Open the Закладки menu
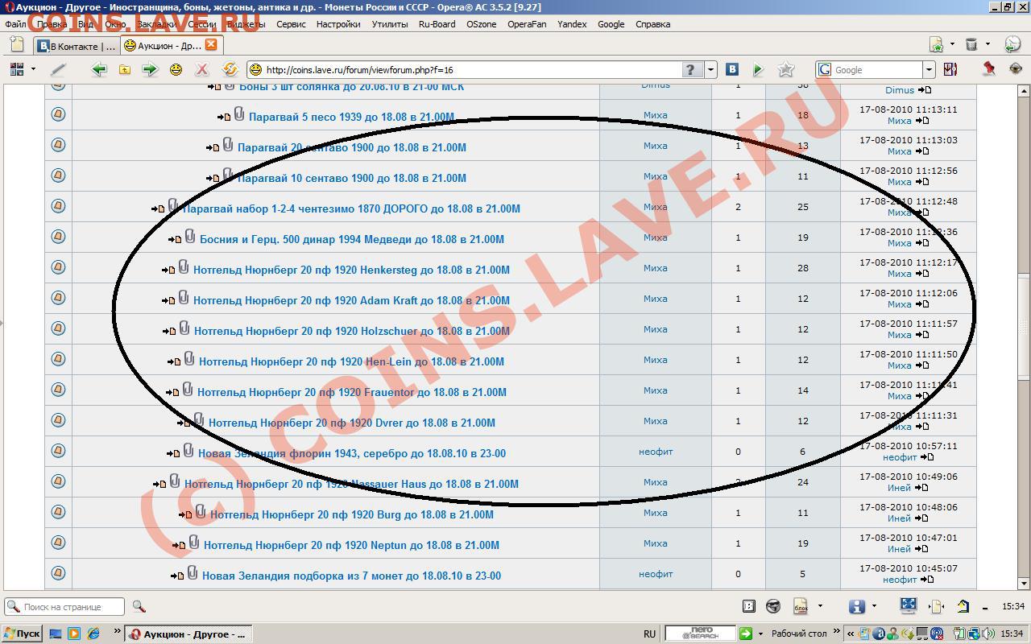Viewport: 1031px width, 644px height. [x=156, y=24]
